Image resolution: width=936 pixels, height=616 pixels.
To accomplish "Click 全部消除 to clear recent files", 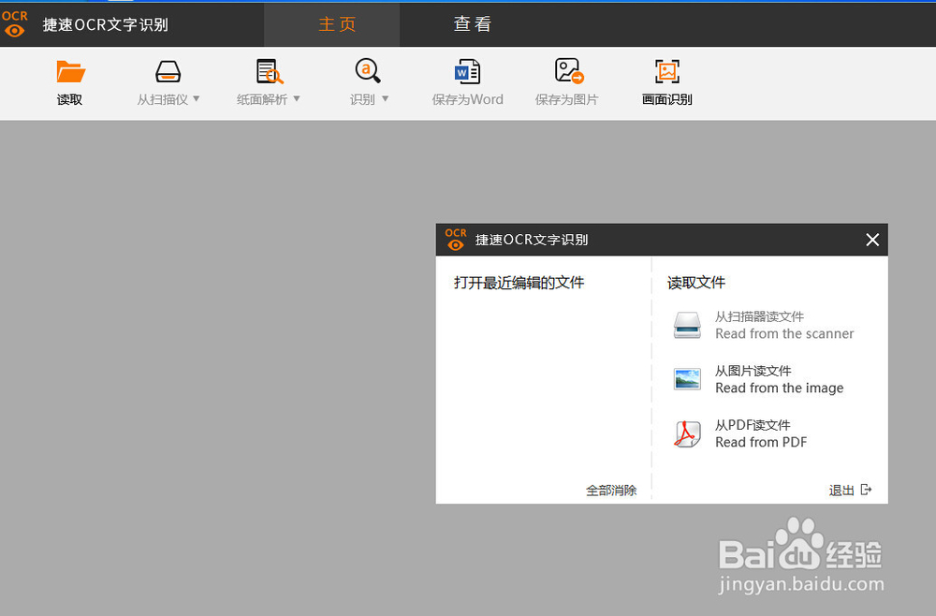I will (611, 490).
